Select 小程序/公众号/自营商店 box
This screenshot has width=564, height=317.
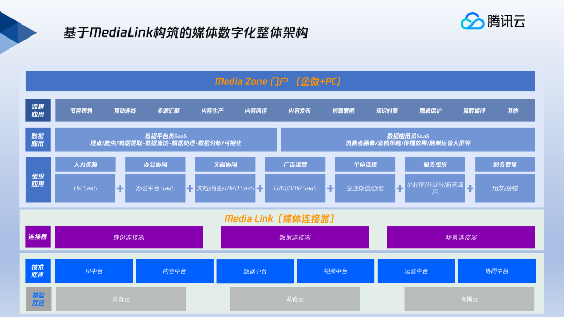(435, 188)
